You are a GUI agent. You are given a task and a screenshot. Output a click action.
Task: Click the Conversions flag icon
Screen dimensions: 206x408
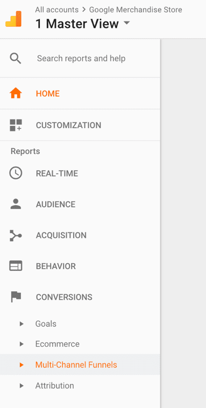tap(16, 297)
